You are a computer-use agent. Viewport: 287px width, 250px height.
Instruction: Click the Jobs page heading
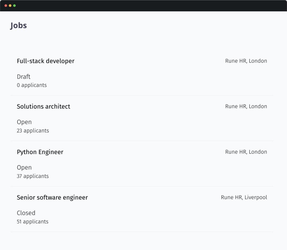[x=18, y=25]
